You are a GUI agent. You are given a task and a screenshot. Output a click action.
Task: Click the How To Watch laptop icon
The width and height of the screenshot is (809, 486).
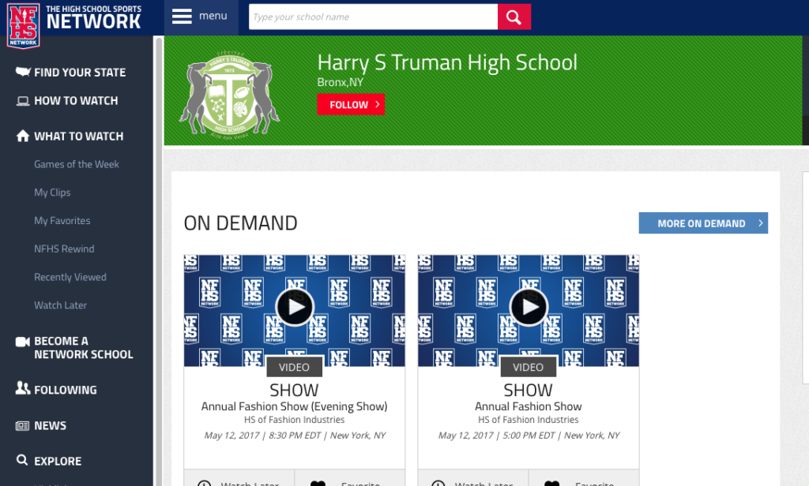(x=23, y=101)
